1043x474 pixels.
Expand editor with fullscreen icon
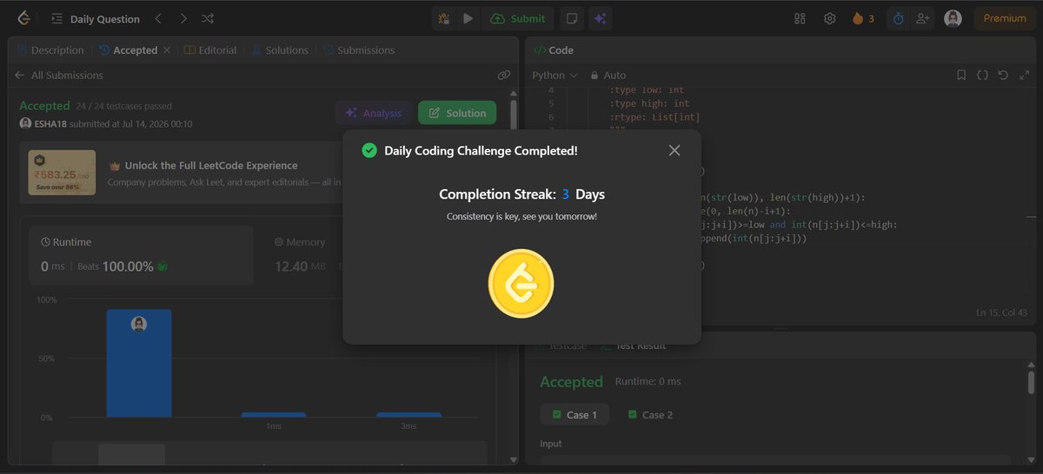tap(1023, 76)
